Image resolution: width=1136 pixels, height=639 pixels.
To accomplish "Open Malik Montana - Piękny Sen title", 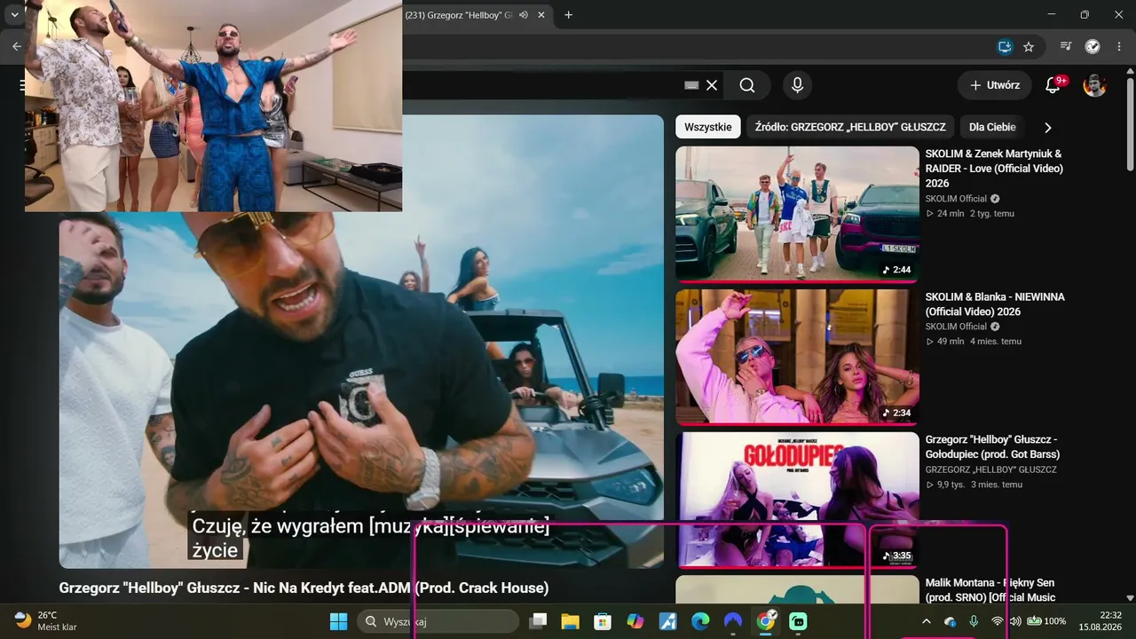I will [990, 590].
